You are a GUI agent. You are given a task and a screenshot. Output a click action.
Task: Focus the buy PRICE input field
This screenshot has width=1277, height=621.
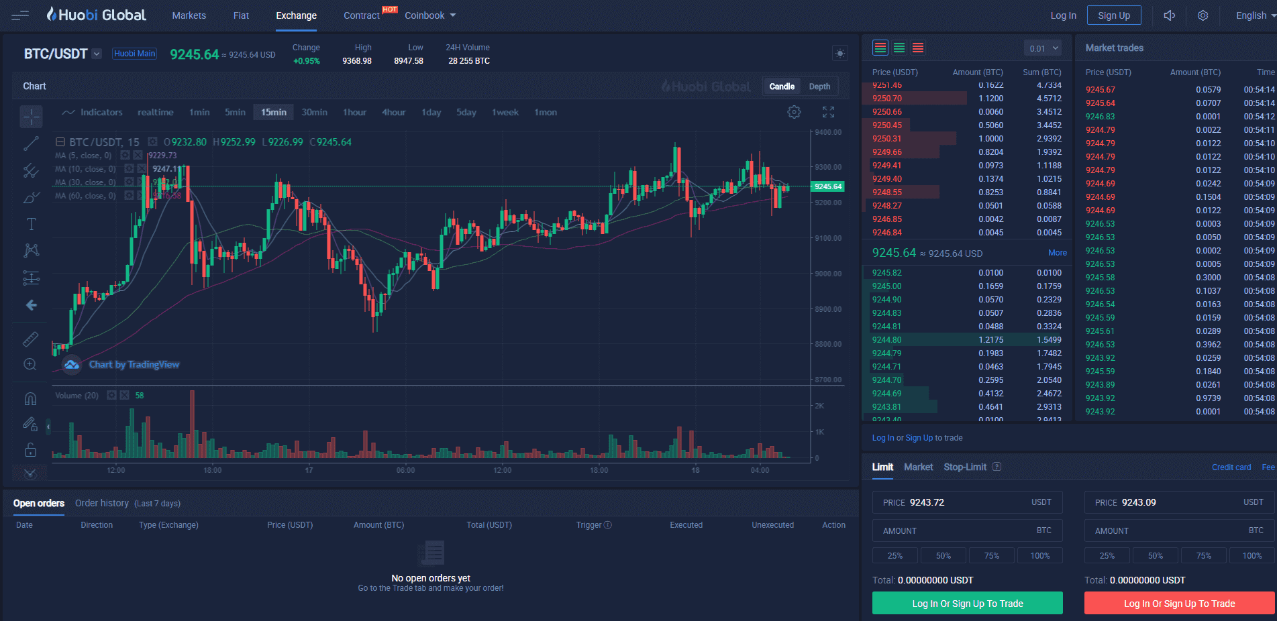[968, 502]
